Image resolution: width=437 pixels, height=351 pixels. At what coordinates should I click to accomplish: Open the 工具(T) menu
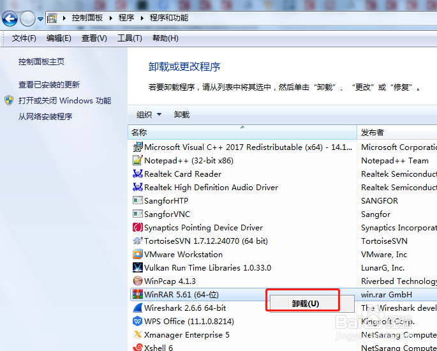(130, 38)
